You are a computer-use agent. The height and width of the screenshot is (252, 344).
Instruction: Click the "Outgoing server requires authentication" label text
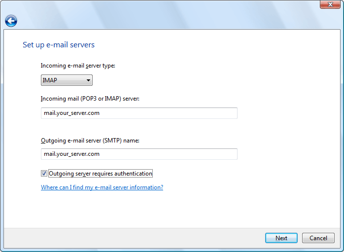[x=101, y=174]
